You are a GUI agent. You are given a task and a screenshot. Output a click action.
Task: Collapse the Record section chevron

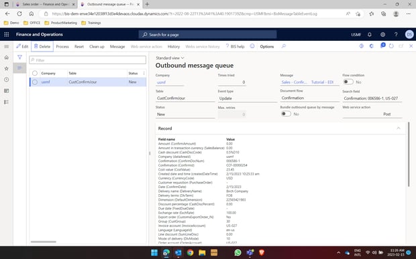tap(399, 128)
